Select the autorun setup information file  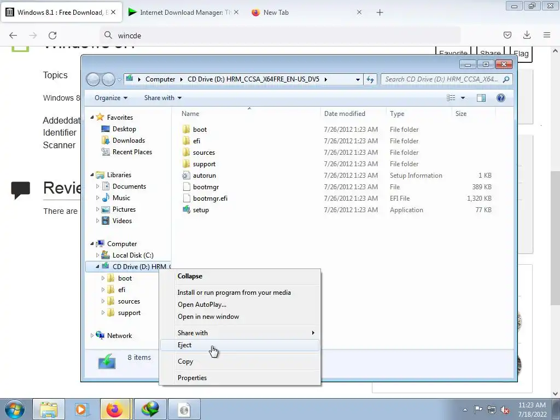point(205,176)
